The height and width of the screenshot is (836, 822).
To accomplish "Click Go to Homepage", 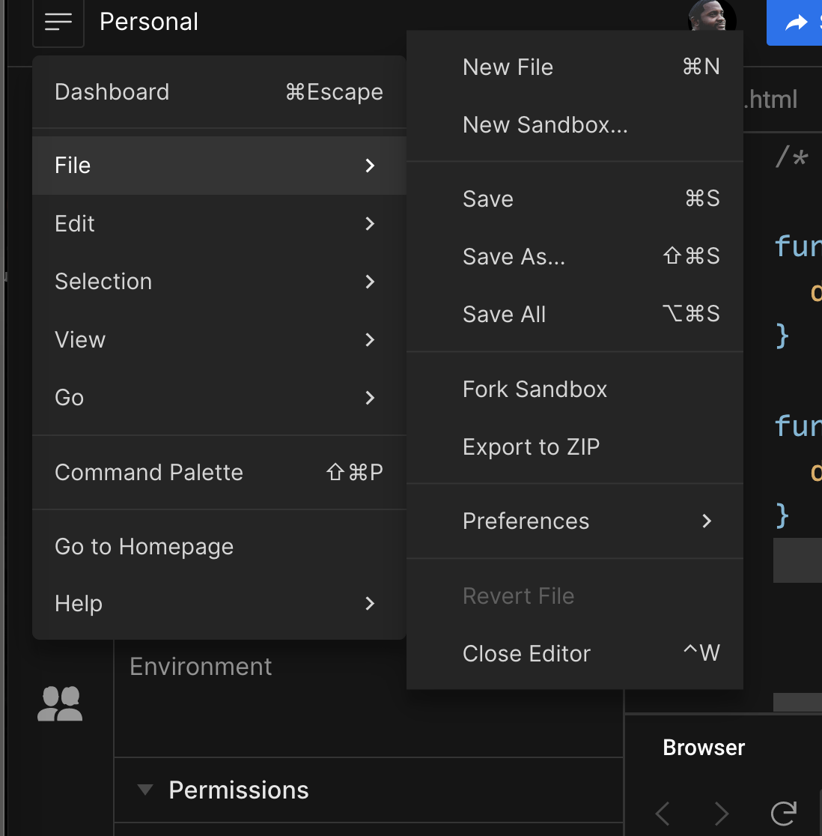I will [x=144, y=547].
